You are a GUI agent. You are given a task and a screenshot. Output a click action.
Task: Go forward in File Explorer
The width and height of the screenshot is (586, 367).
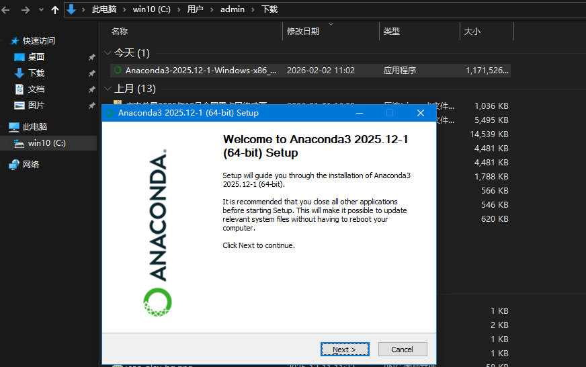click(26, 9)
